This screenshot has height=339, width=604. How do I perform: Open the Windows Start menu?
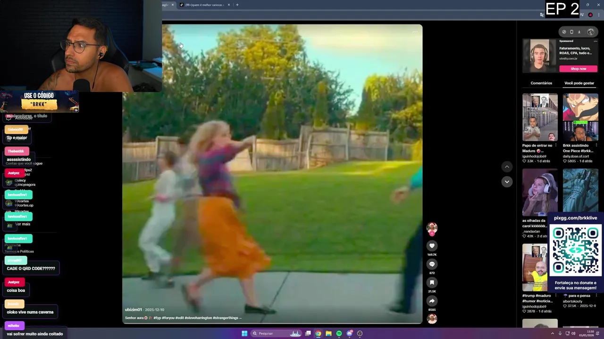pyautogui.click(x=244, y=333)
